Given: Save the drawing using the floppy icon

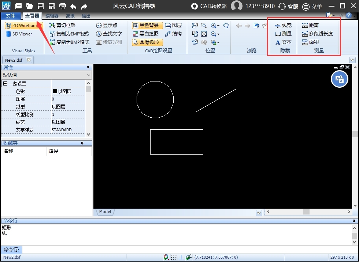Looking at the screenshot, I should (x=41, y=6).
